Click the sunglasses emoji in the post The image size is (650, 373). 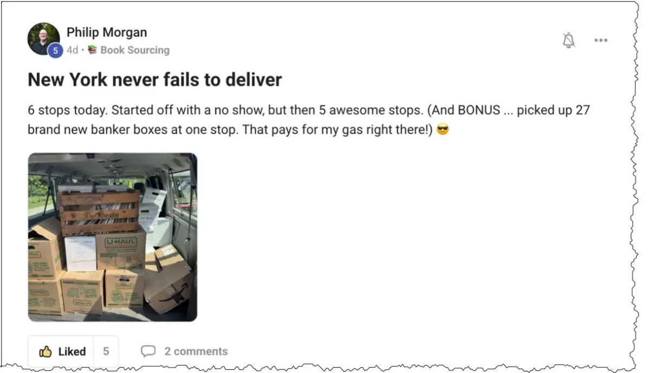coord(443,130)
